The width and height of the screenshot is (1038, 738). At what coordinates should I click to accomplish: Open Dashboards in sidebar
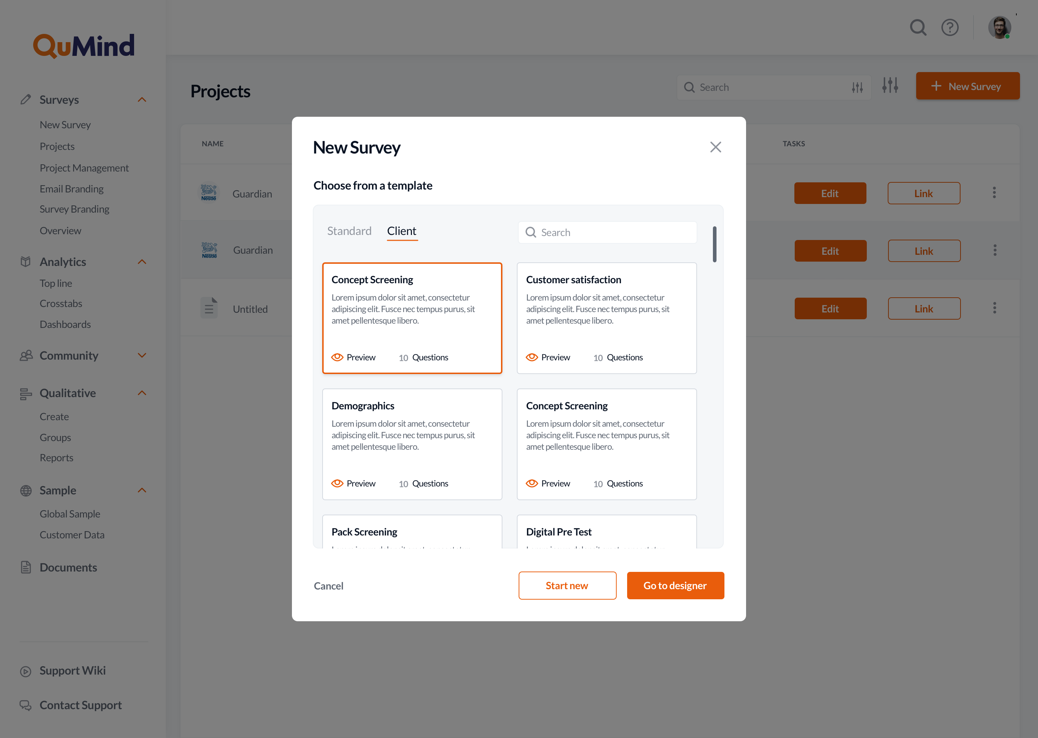click(x=65, y=324)
